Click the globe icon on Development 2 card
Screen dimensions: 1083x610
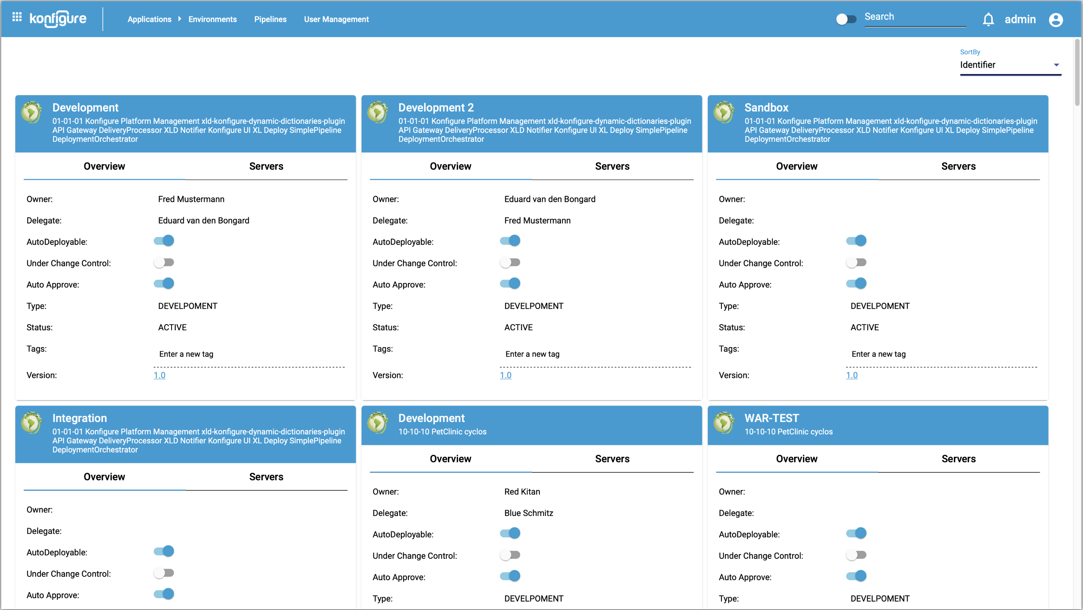[x=378, y=112]
